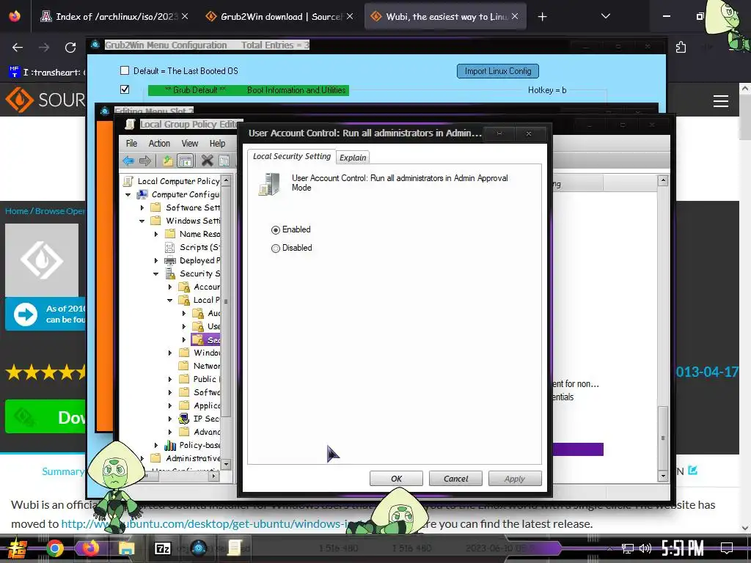
Task: Switch to Index of /archlinux/iso browser tab
Action: point(115,17)
